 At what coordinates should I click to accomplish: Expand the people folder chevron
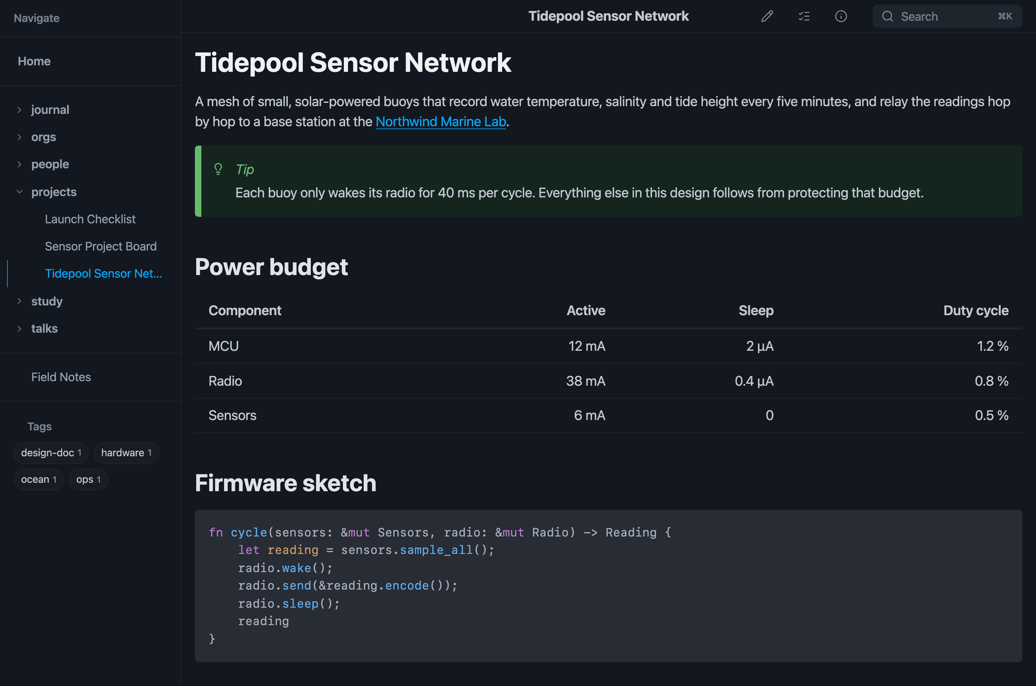click(19, 164)
